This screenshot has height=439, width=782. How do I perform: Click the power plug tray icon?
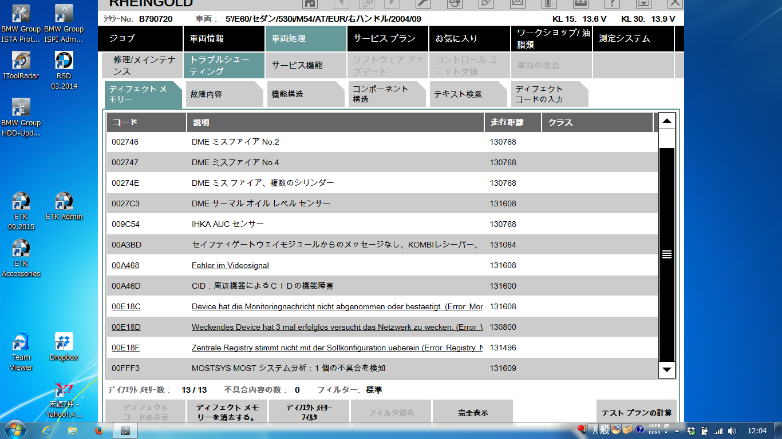[704, 431]
